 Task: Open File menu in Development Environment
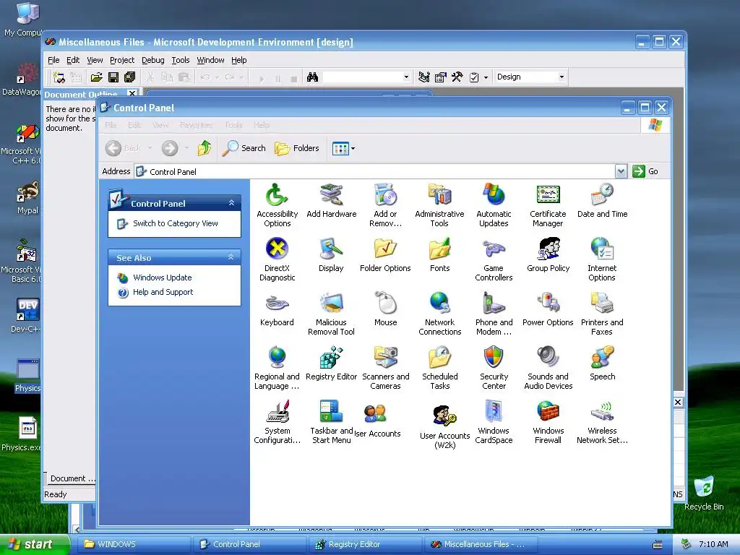pos(53,60)
